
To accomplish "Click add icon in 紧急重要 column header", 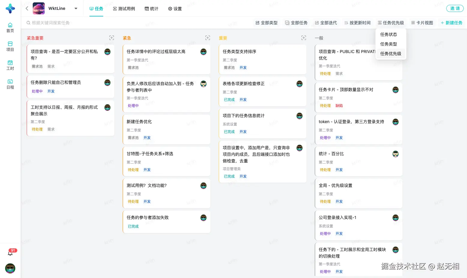I will click(x=112, y=38).
